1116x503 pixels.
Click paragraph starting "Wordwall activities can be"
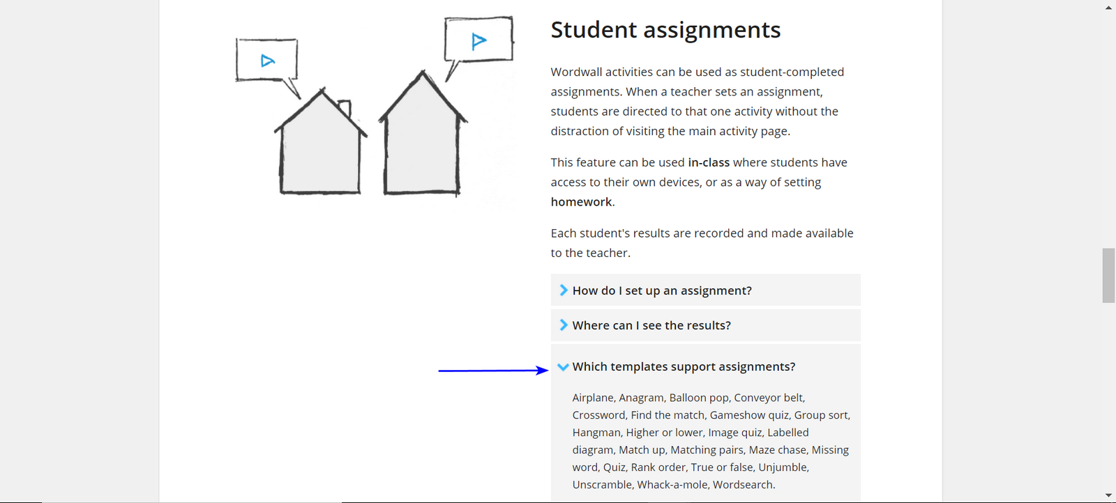[x=697, y=102]
